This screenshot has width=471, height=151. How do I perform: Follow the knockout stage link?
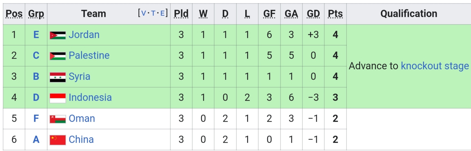[x=435, y=66]
